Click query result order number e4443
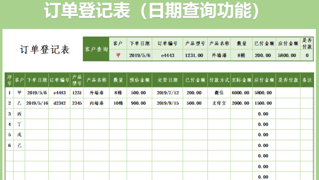The width and height of the screenshot is (319, 180). [x=167, y=55]
